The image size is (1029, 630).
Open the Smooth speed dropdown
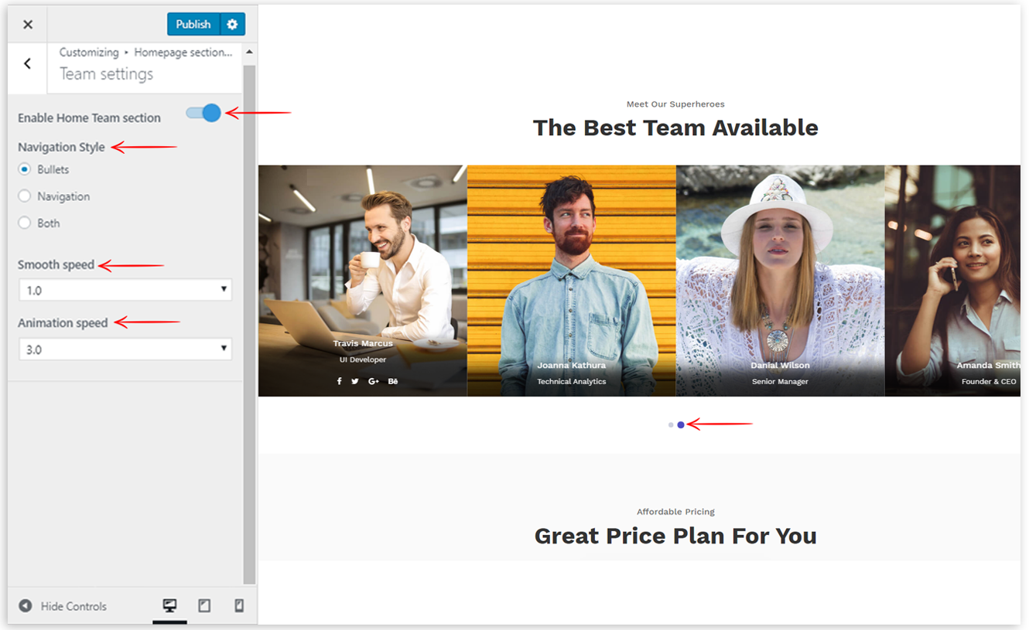[x=125, y=290]
